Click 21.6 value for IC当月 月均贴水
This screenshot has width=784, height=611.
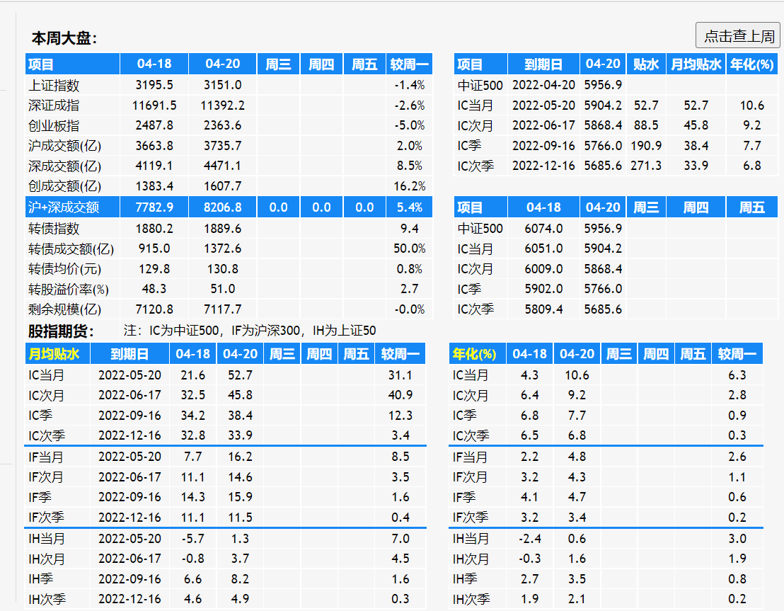[192, 375]
